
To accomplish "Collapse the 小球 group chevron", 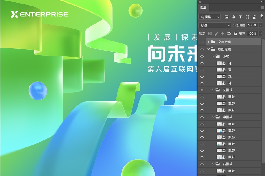I will 213,56.
